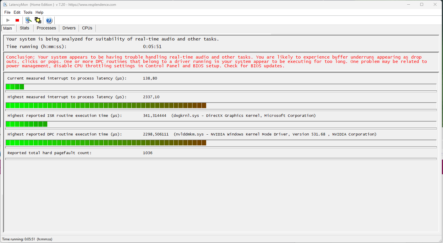443x243 pixels.
Task: Open the File menu
Action: (7, 12)
